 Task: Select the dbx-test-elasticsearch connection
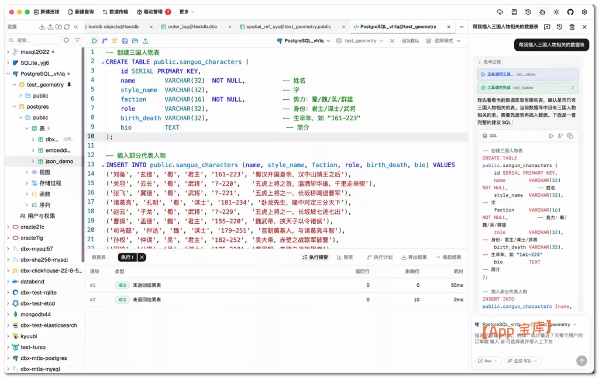point(49,325)
